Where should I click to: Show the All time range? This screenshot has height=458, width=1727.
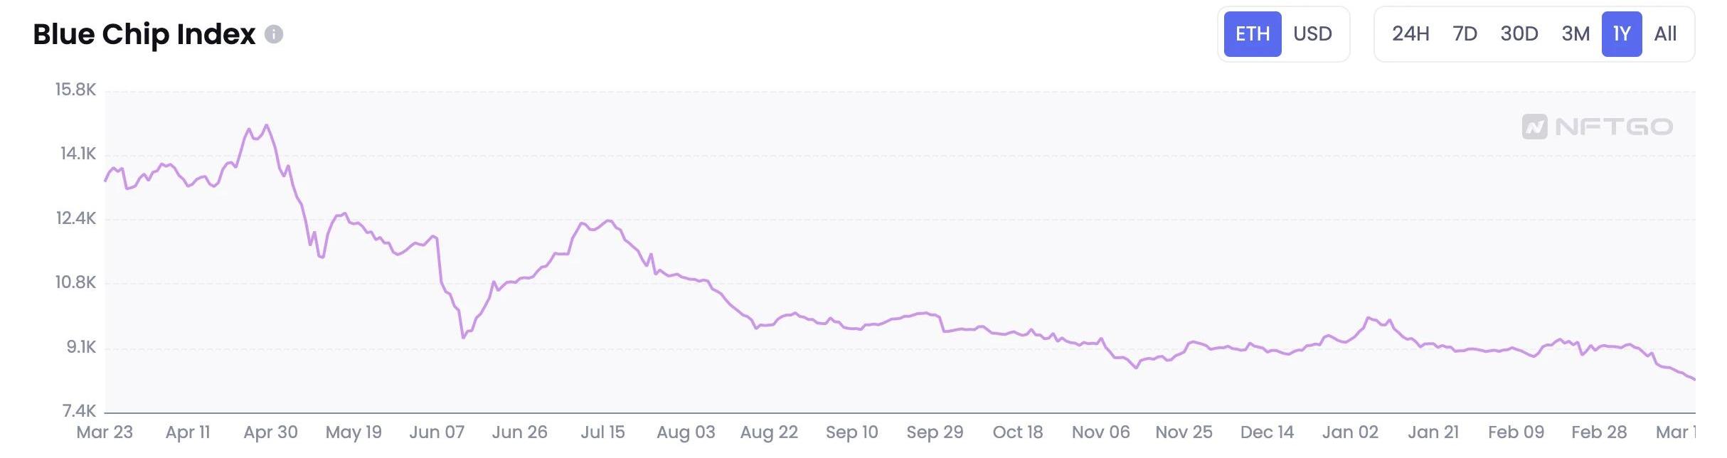pos(1665,34)
